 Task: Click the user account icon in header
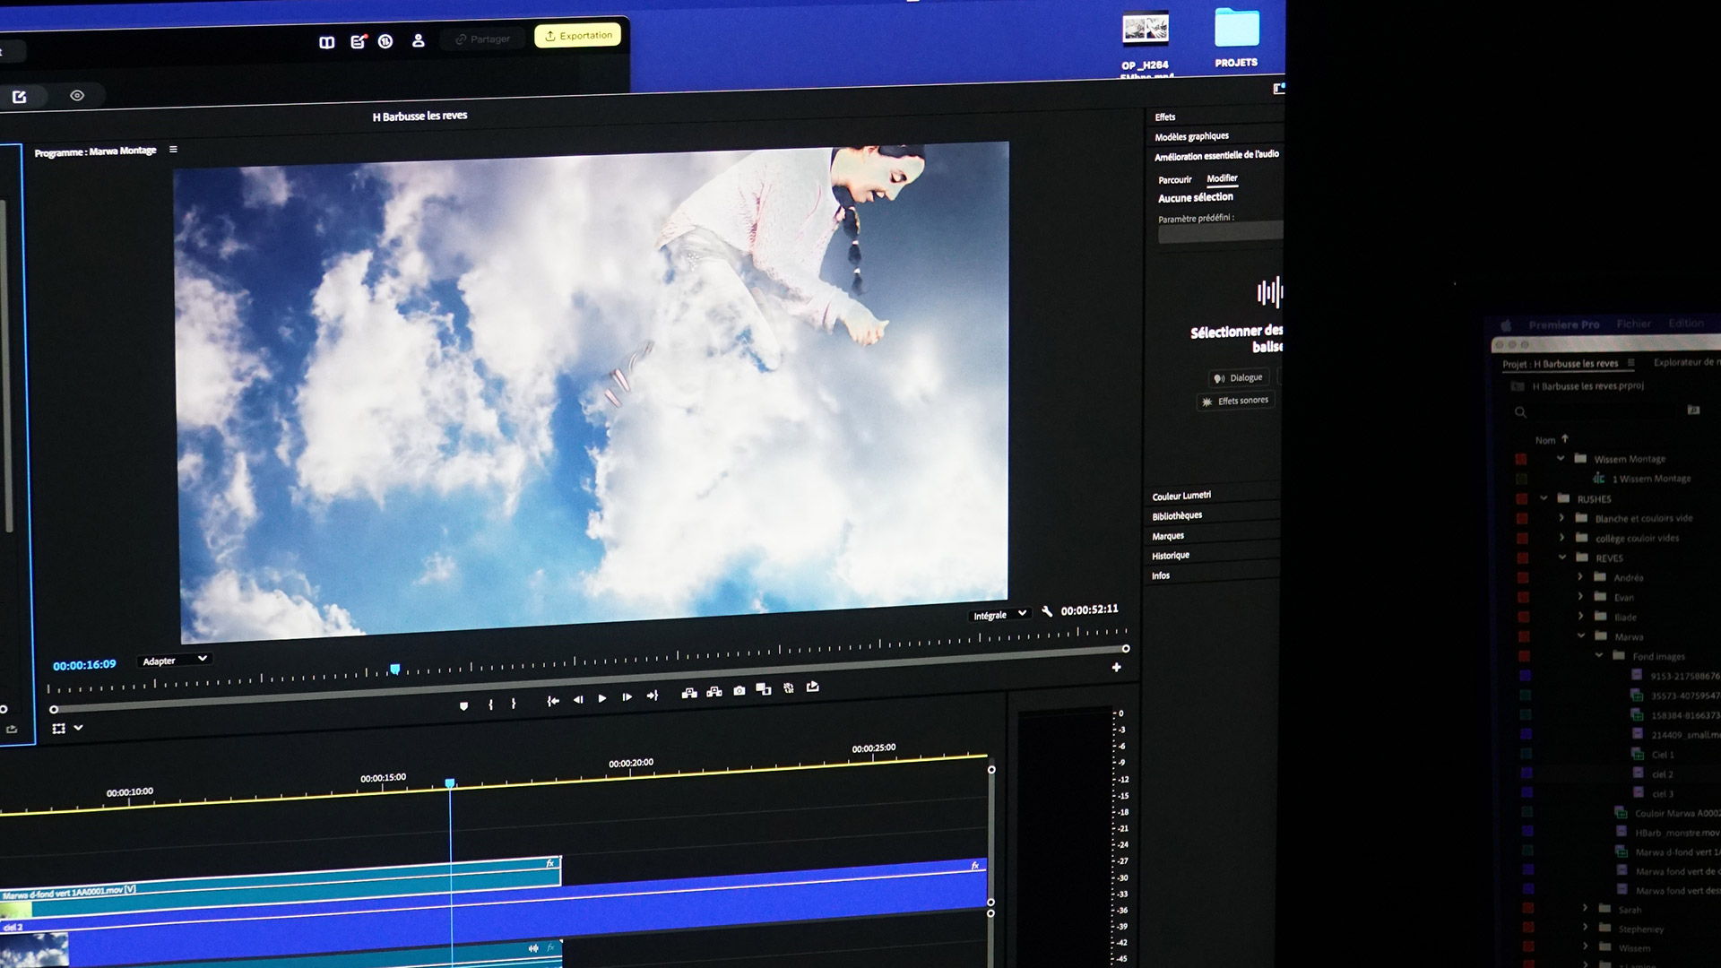pos(418,41)
